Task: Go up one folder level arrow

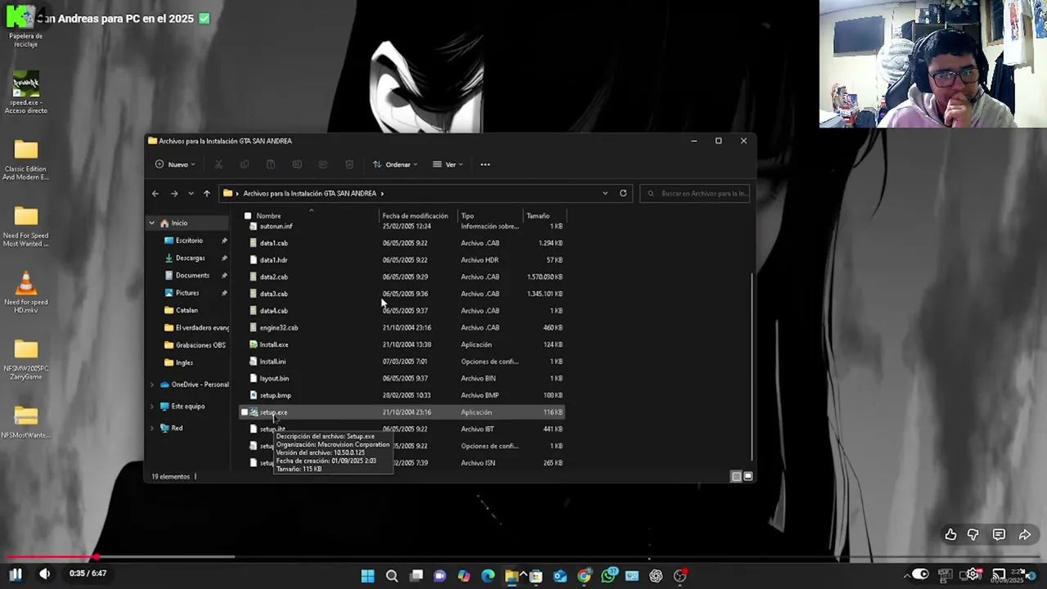Action: 207,193
